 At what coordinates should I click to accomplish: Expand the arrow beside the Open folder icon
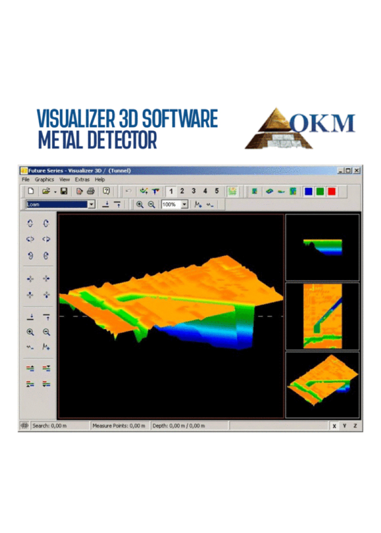point(55,192)
